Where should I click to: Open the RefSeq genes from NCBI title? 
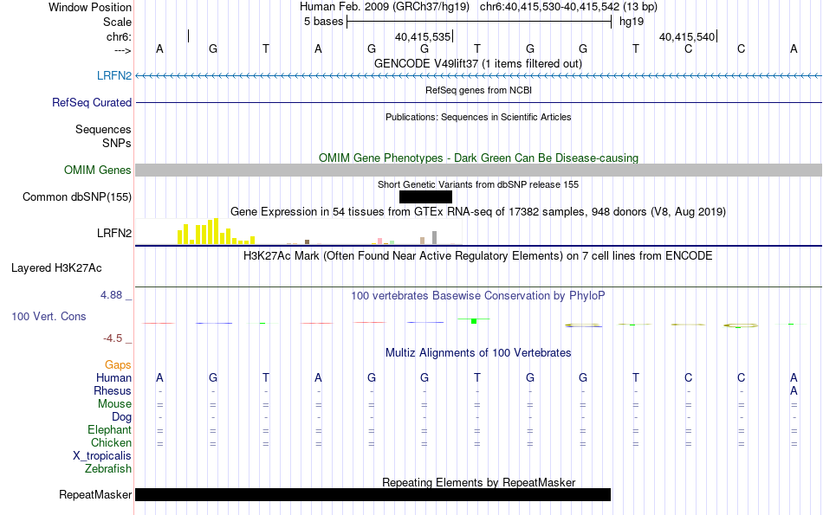coord(478,90)
